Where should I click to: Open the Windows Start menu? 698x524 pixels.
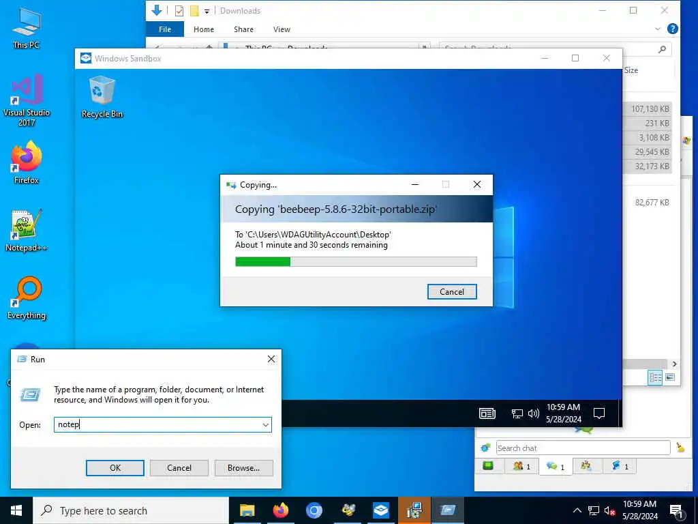[16, 510]
